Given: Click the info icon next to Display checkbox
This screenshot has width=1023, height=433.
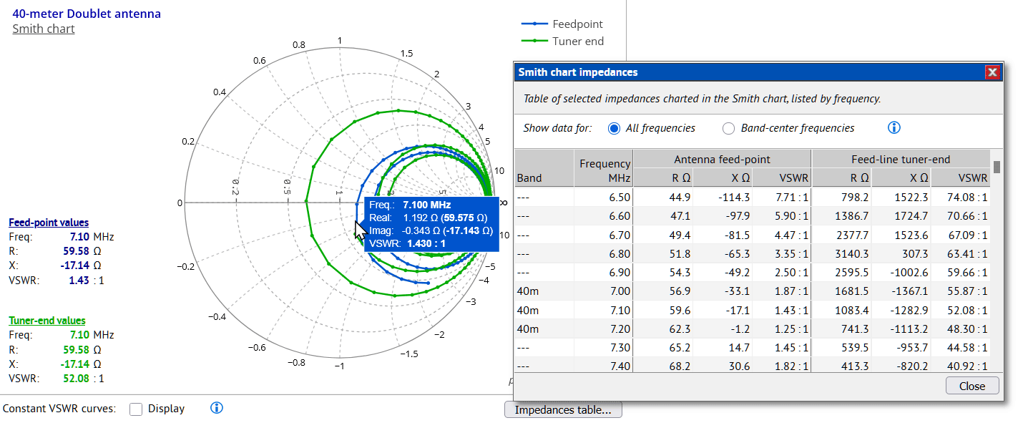Looking at the screenshot, I should tap(217, 408).
